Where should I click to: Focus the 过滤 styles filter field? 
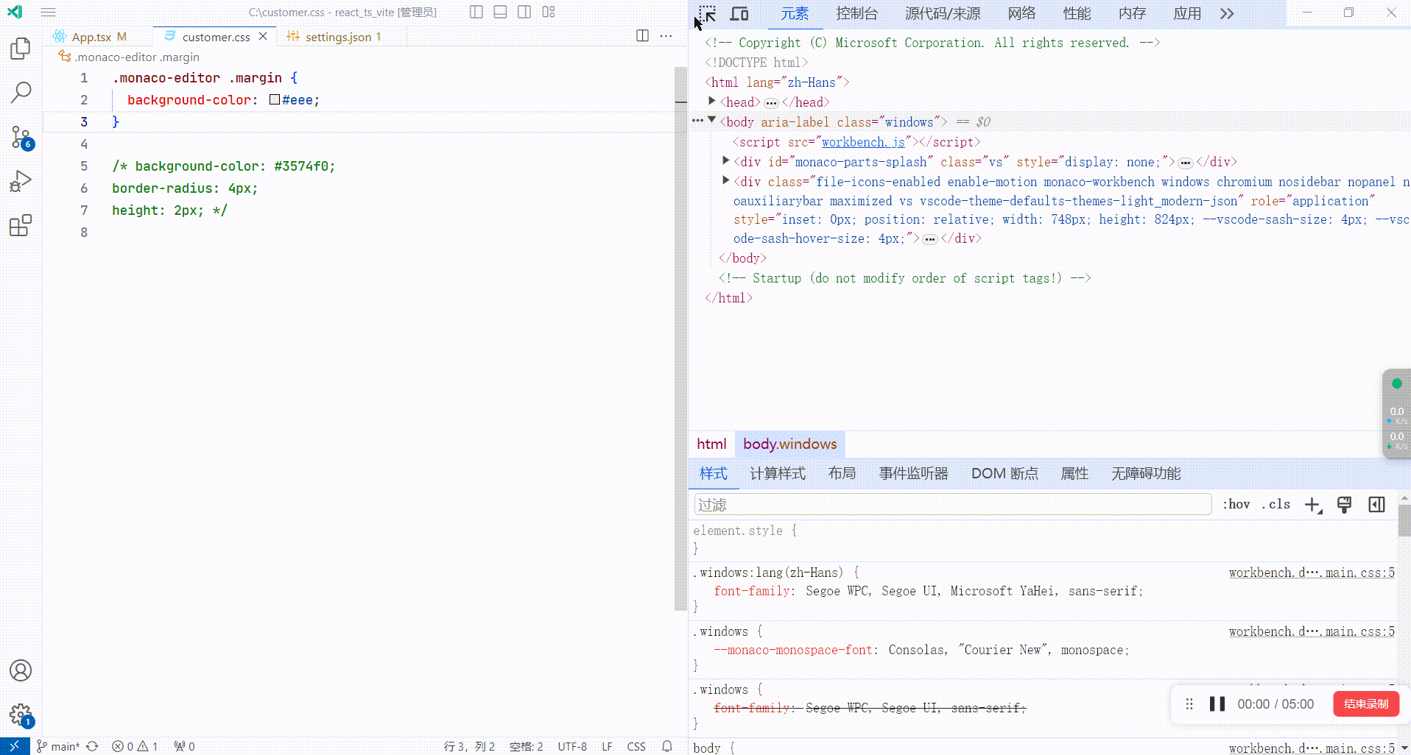[x=953, y=505]
